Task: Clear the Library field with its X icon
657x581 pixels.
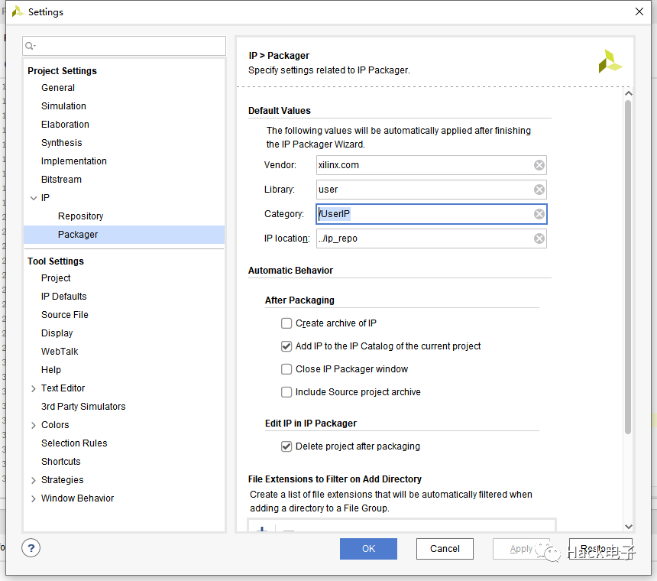Action: pos(539,190)
